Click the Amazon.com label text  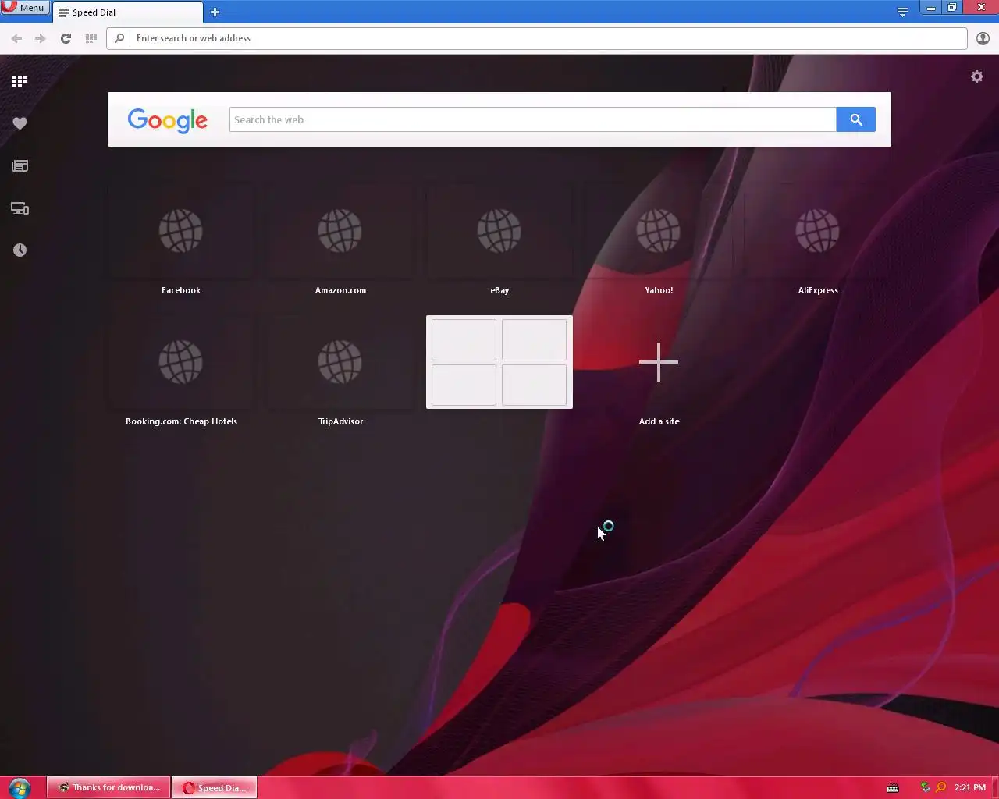[340, 290]
